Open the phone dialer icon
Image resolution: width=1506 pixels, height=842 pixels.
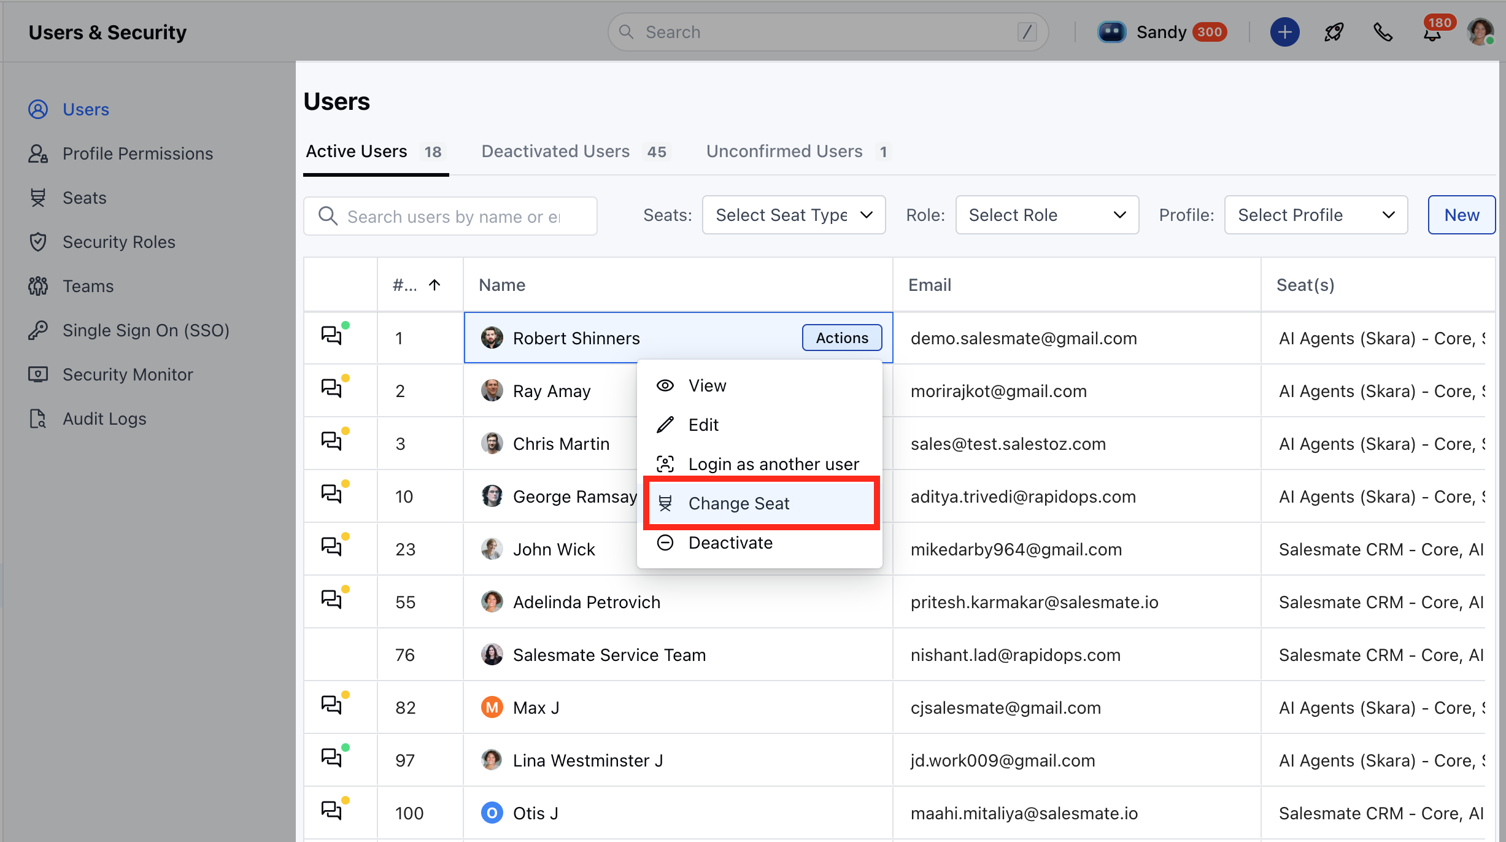(1383, 32)
